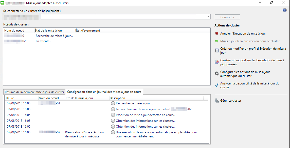Click the report chart icon for Générer un rapport
The height and width of the screenshot is (148, 290).
click(x=216, y=62)
